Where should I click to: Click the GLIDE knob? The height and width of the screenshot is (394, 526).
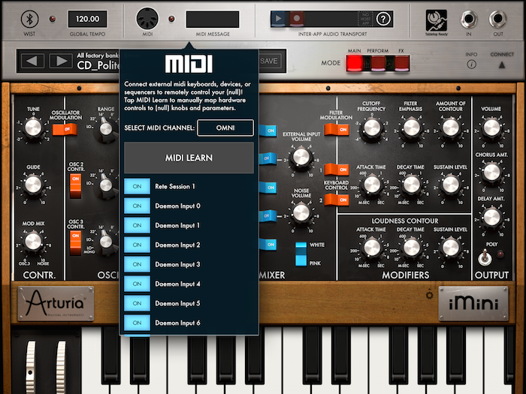coord(33,185)
